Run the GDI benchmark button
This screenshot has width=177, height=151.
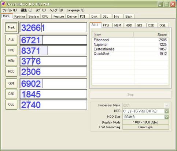[11, 83]
